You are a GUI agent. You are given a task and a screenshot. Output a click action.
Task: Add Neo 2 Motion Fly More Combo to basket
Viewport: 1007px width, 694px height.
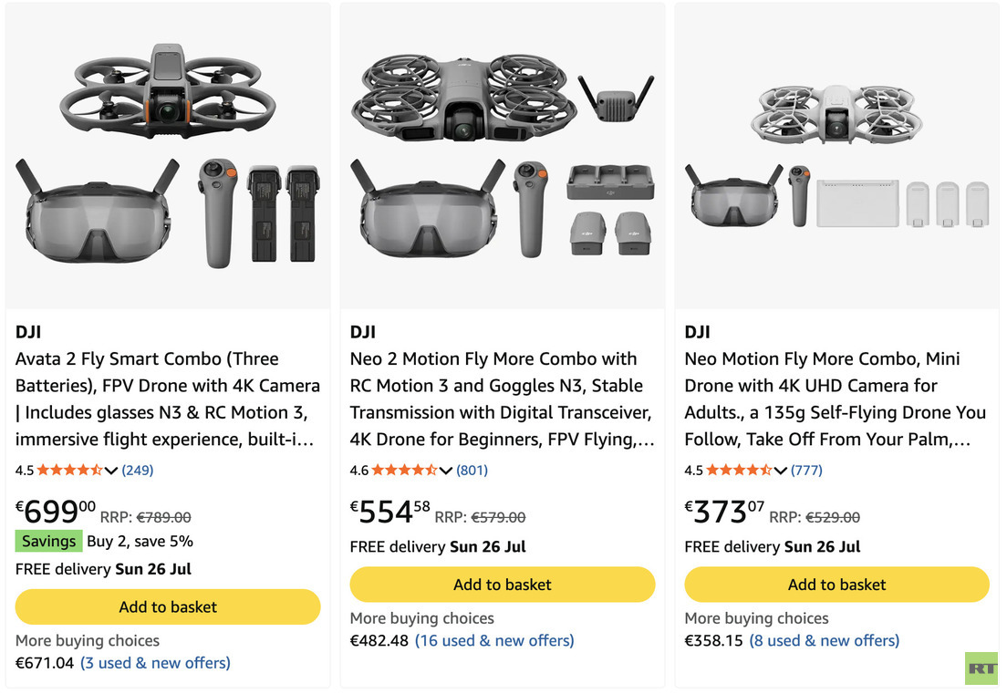[503, 585]
